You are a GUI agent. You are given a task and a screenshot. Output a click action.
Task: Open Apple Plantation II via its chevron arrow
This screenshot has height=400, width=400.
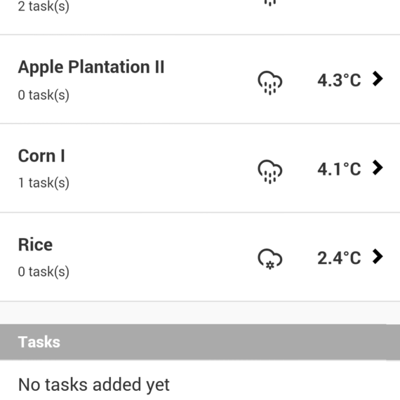click(378, 79)
